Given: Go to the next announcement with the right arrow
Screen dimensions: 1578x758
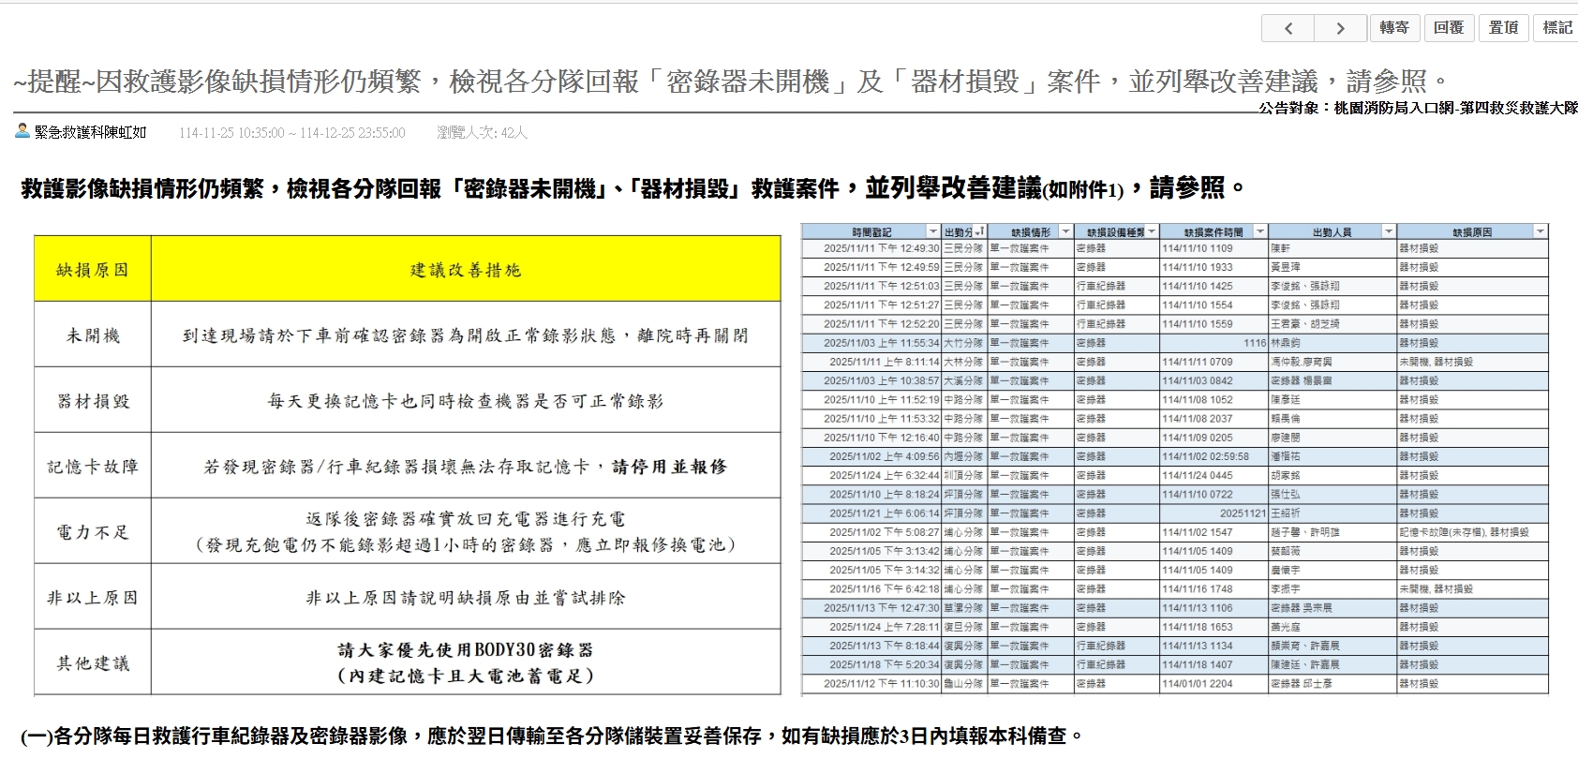Looking at the screenshot, I should pyautogui.click(x=1340, y=28).
